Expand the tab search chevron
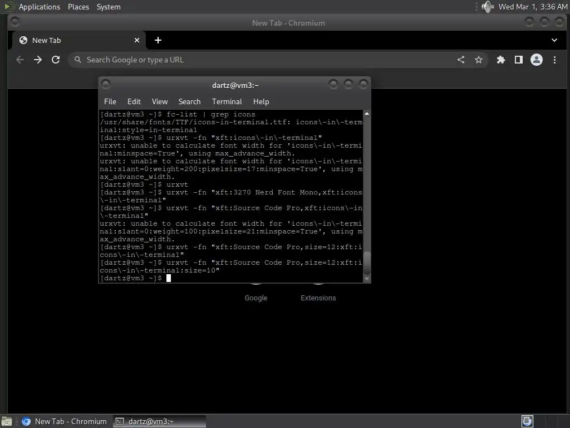The height and width of the screenshot is (428, 570). (554, 40)
